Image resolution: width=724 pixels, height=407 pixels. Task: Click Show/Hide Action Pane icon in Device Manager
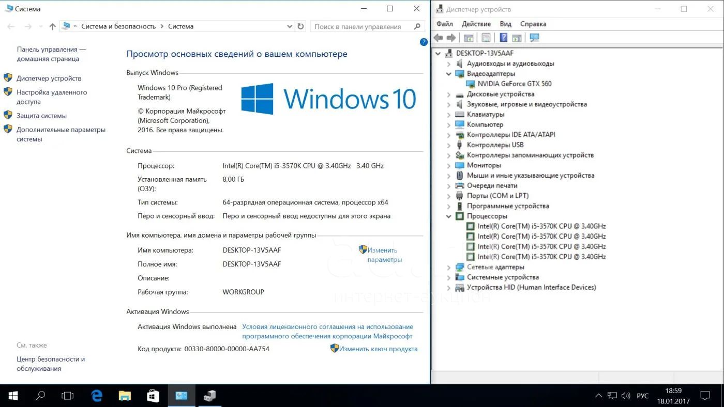(x=517, y=38)
